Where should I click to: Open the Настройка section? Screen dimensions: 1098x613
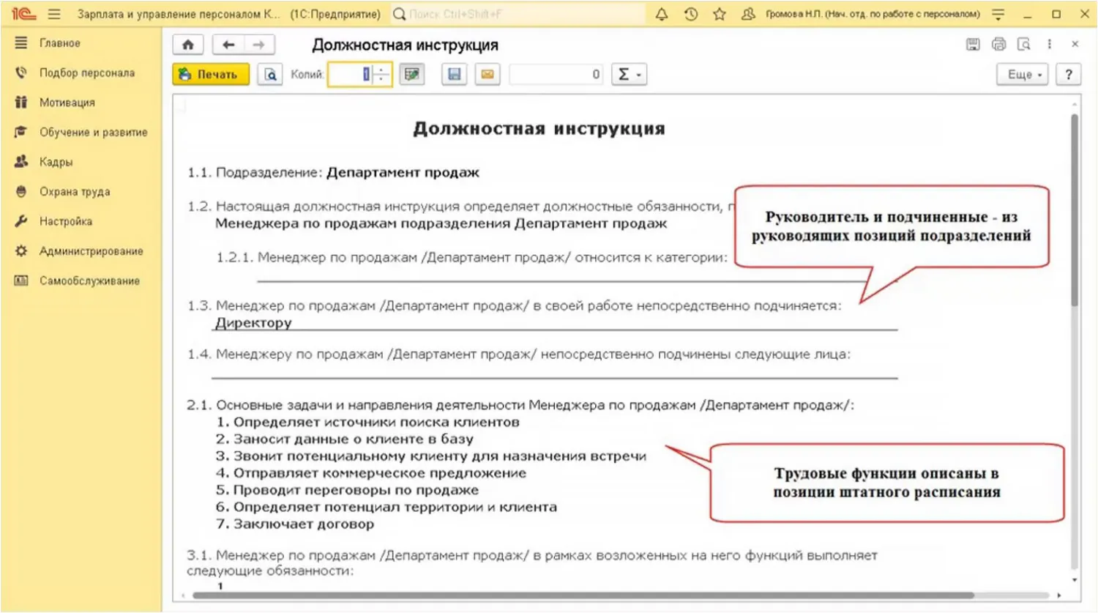click(x=66, y=221)
